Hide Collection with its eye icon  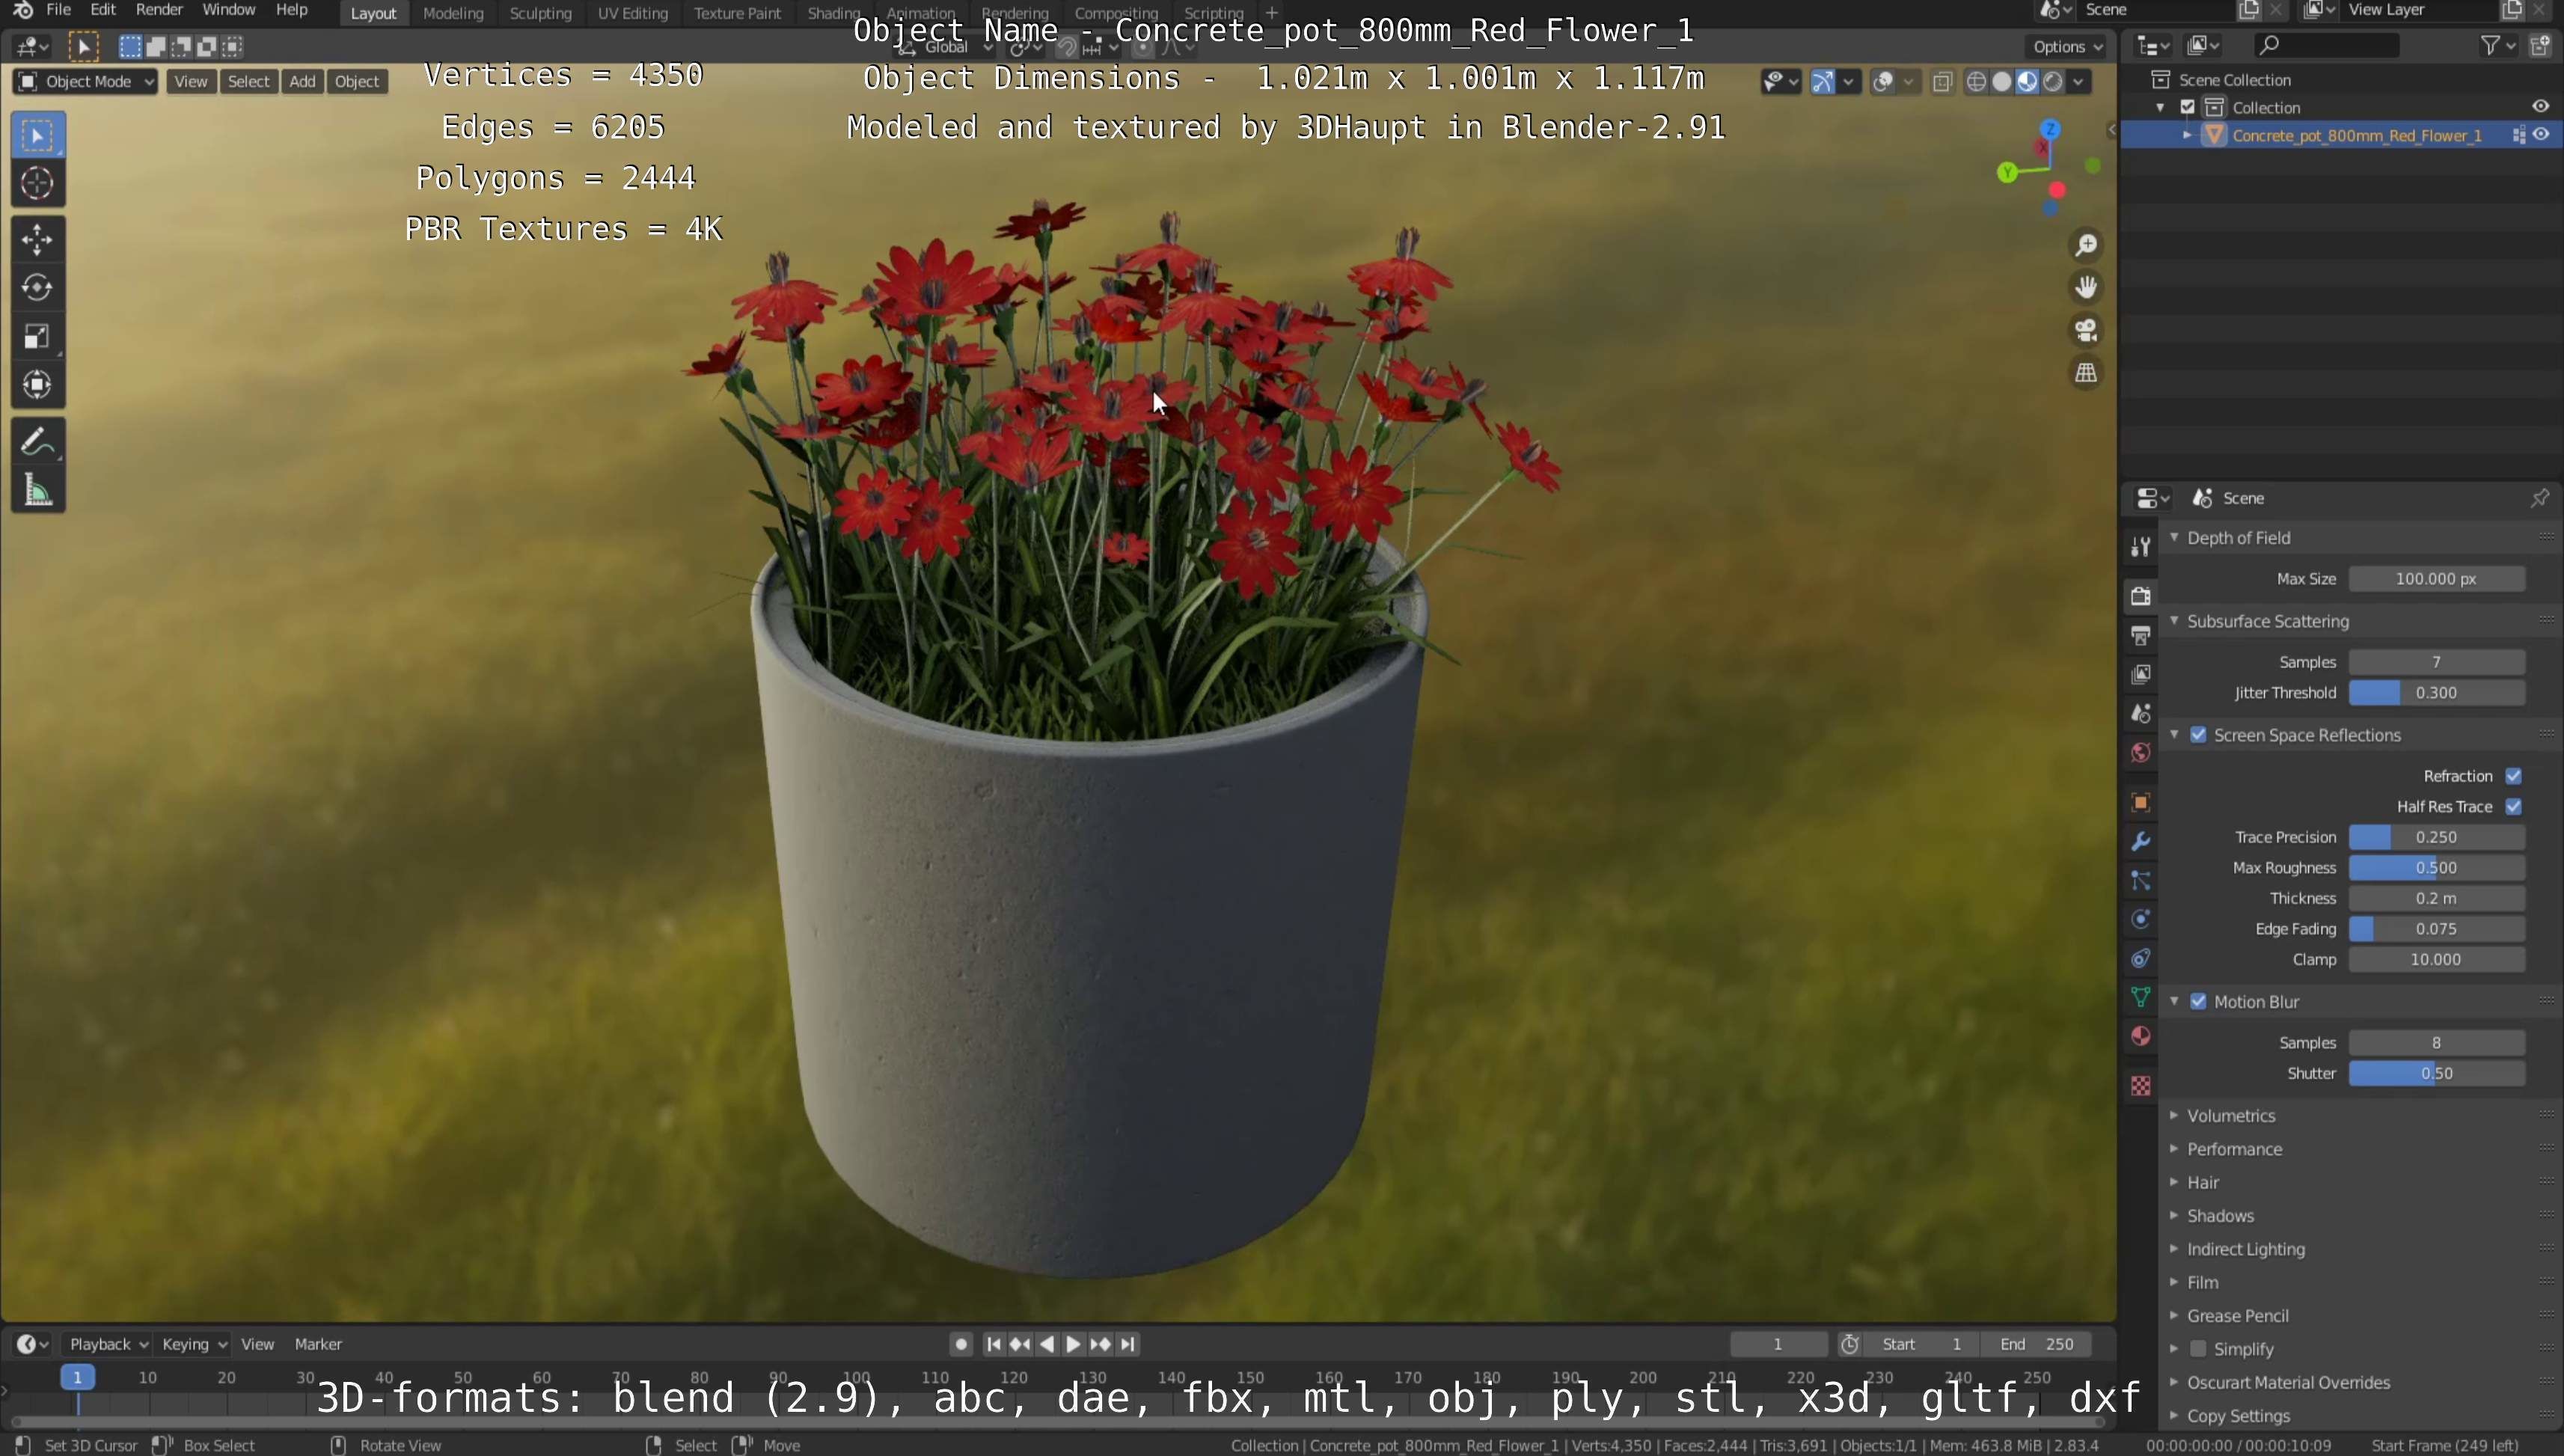[x=2540, y=107]
